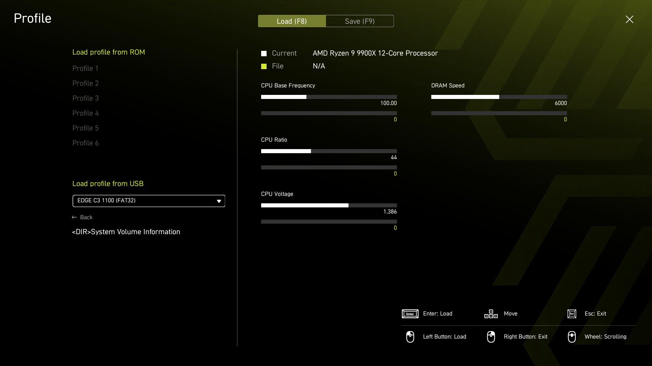The height and width of the screenshot is (366, 652).
Task: Click the Wheel: Scrolling mouse icon
Action: (x=572, y=337)
